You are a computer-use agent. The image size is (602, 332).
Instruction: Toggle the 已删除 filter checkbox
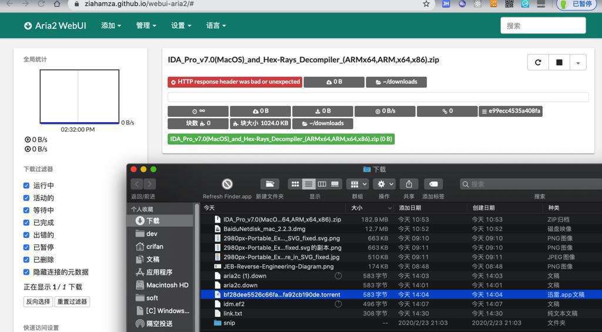[26, 260]
